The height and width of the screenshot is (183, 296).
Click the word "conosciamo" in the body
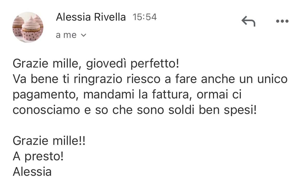tap(46, 110)
